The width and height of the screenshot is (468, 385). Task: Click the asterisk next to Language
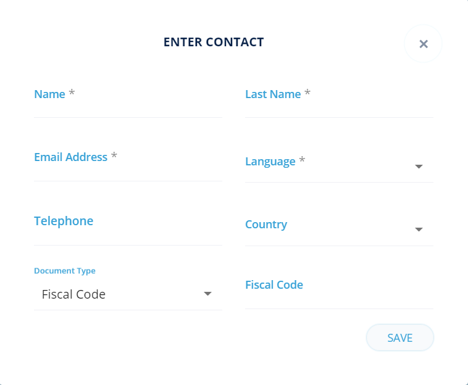(302, 161)
